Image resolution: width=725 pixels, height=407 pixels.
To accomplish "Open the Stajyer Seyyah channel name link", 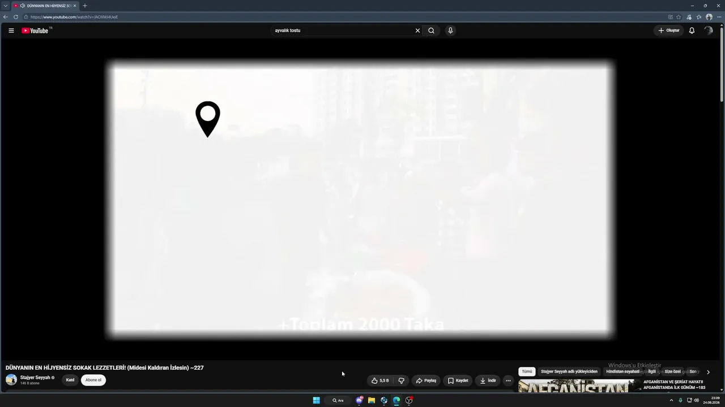I will pyautogui.click(x=35, y=378).
